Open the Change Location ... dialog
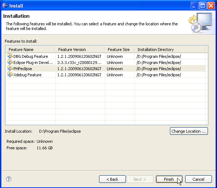Viewport: 217px width, 188px height. [x=189, y=131]
